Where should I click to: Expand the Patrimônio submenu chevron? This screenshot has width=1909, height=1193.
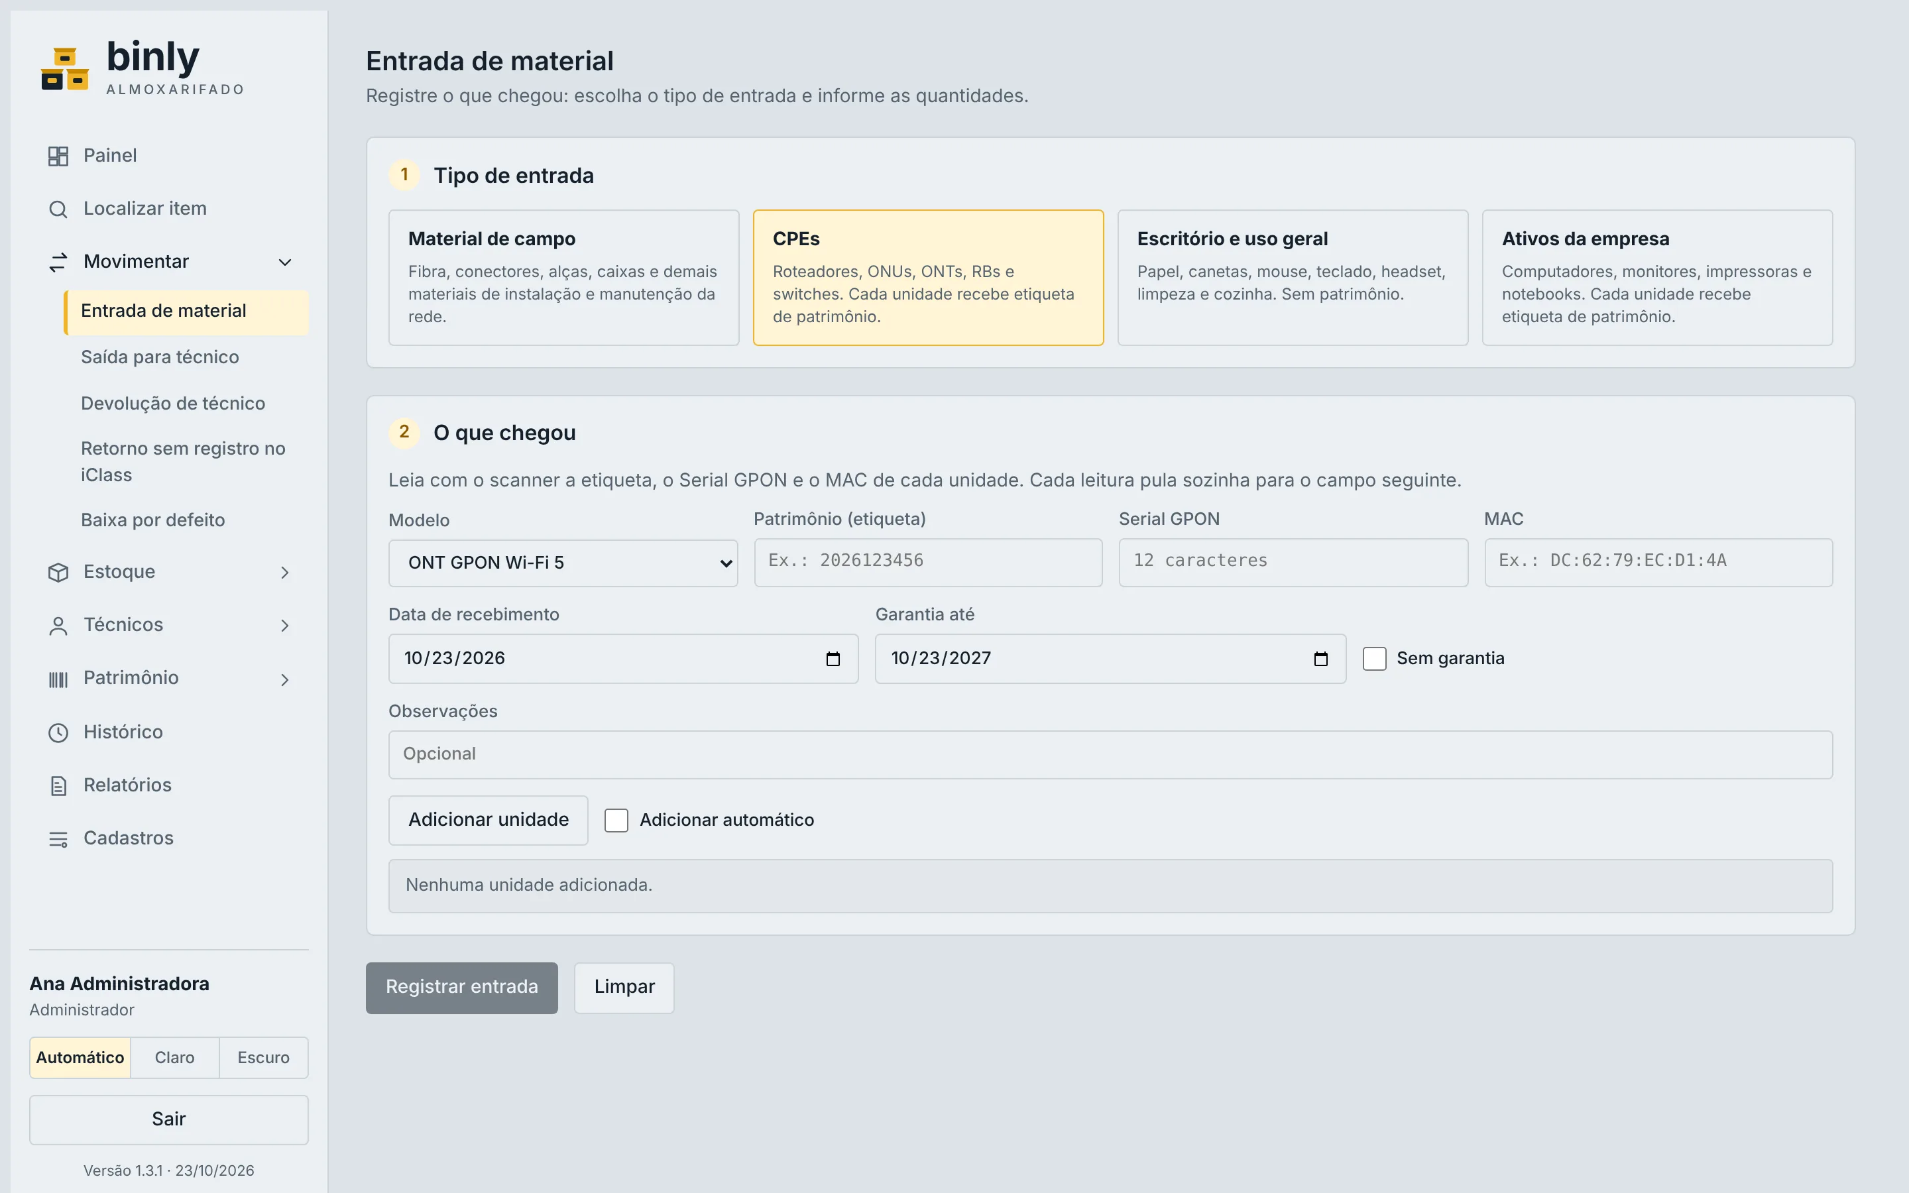(285, 679)
